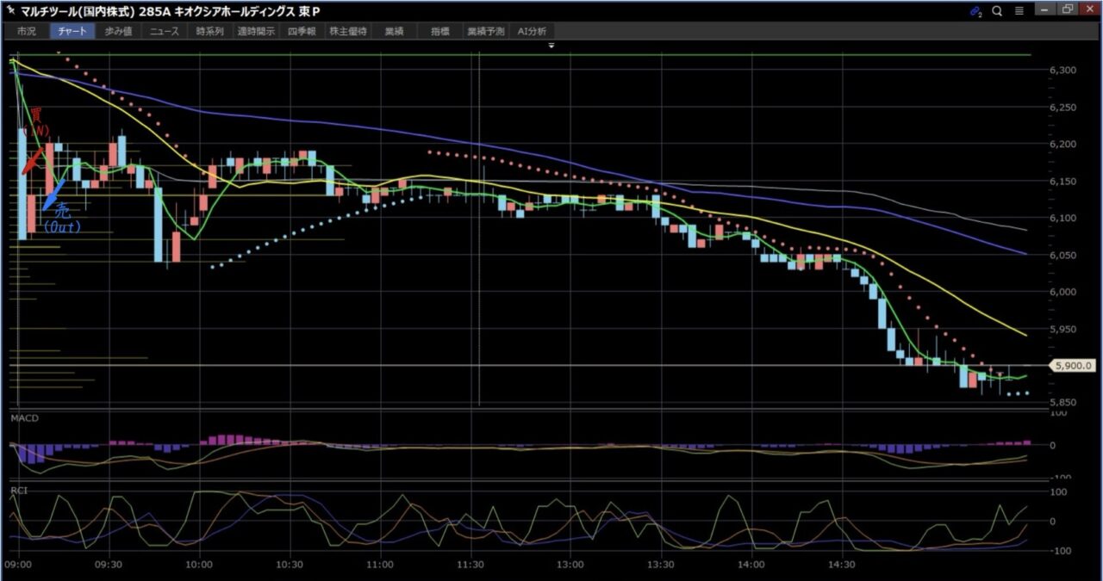
Task: Switch to the 市況 tab
Action: tap(27, 31)
